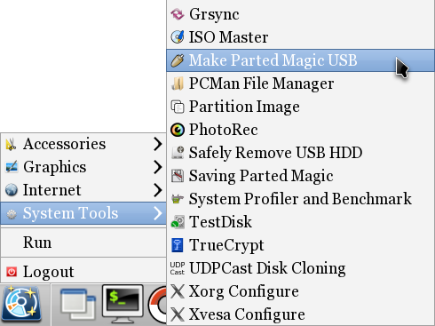This screenshot has width=435, height=326.
Task: Open PCMan File Manager entry
Action: pos(300,83)
